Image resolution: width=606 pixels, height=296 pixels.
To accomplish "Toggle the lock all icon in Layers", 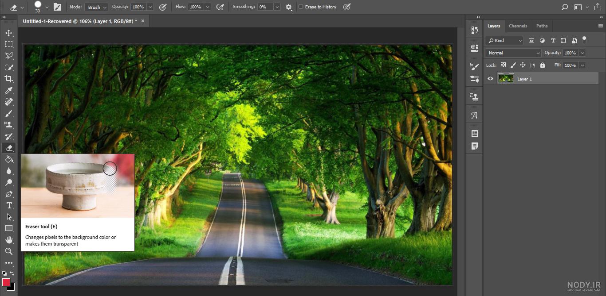I will tap(542, 65).
